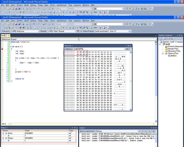Toggle auto-hide pin on Solution Explorer
184x147 pixels.
[180, 36]
